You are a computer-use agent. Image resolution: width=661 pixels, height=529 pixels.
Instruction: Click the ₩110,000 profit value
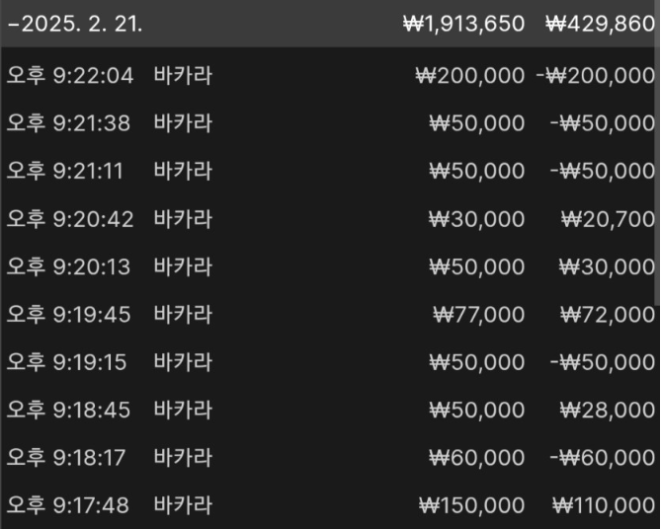pyautogui.click(x=603, y=505)
